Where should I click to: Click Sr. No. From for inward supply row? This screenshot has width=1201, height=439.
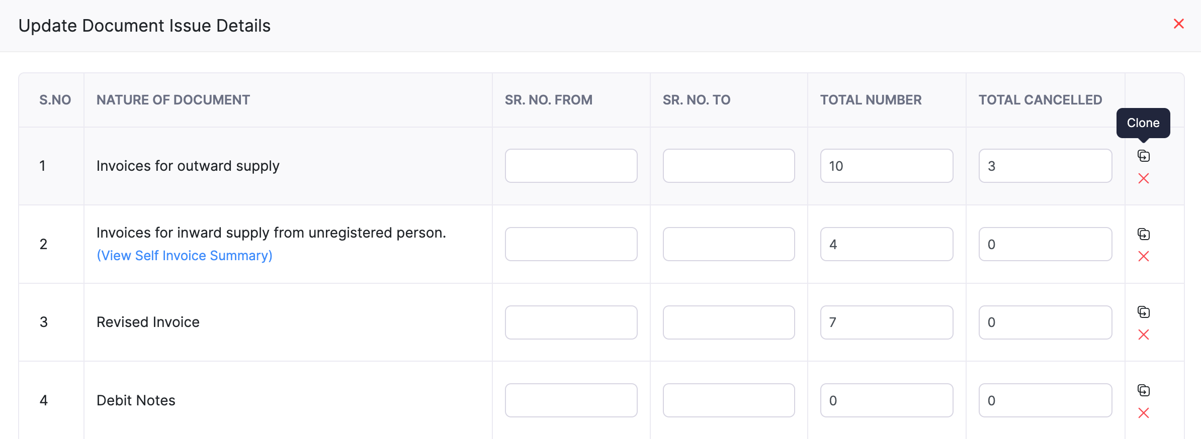click(571, 244)
